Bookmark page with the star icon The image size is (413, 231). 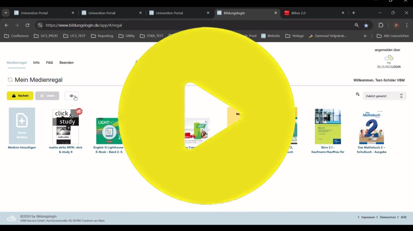click(366, 25)
